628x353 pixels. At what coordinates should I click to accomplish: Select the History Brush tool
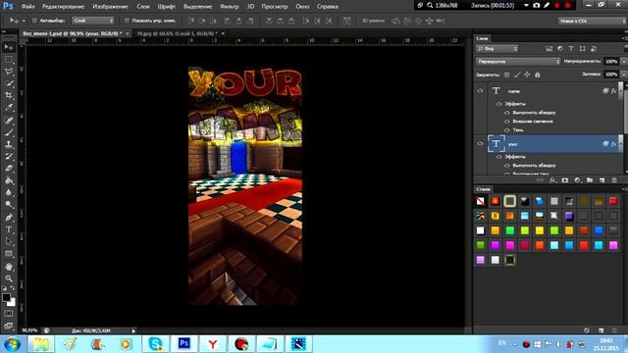(9, 156)
